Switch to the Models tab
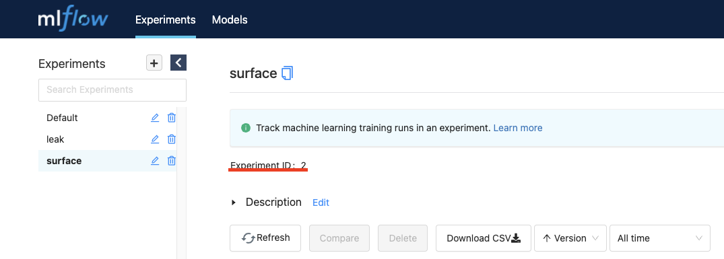724x259 pixels. [x=230, y=20]
